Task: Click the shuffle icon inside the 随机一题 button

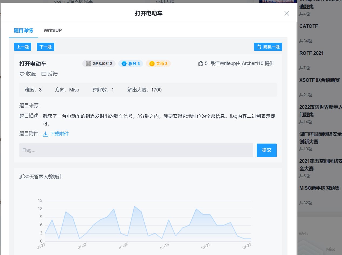Action: 259,46
